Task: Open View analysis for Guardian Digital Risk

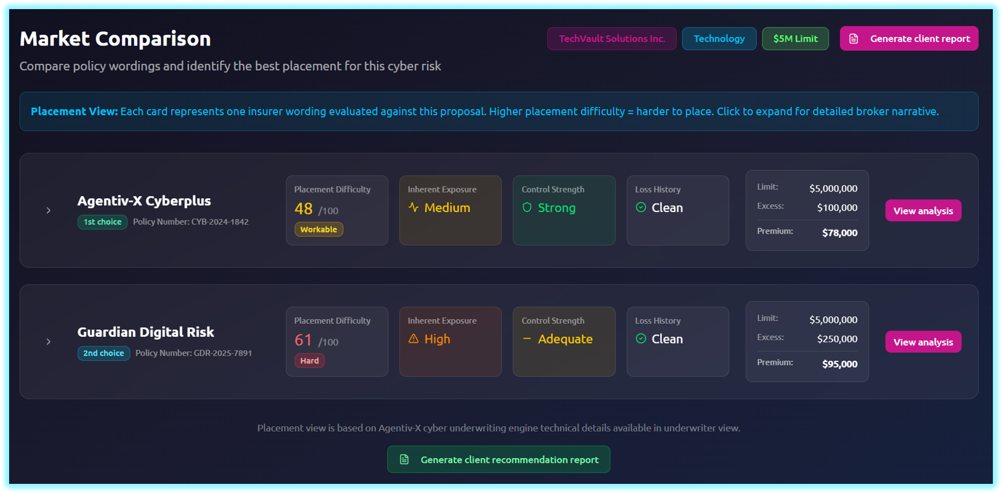Action: [923, 341]
